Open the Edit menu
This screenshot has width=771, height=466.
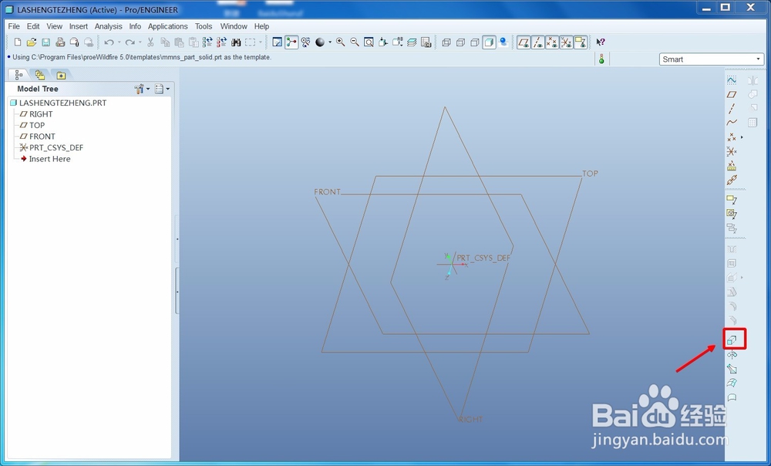pyautogui.click(x=33, y=26)
